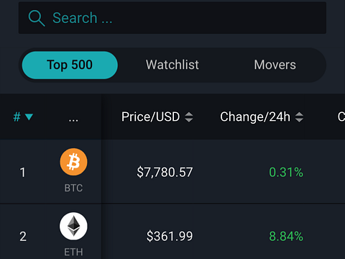The width and height of the screenshot is (345, 259).
Task: Click the Ethereum logo icon
Action: coord(73,226)
